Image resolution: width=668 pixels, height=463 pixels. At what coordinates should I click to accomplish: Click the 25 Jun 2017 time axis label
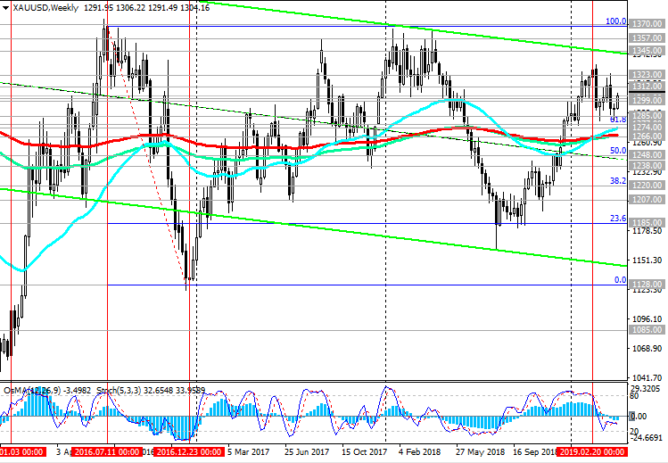coord(307,452)
